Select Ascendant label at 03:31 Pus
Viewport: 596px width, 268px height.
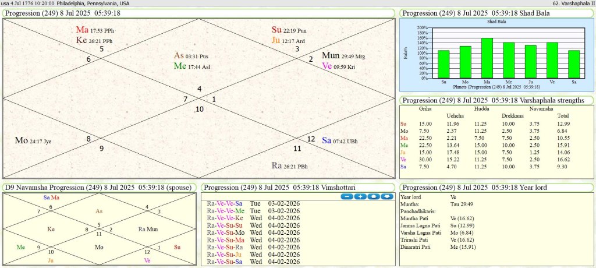pyautogui.click(x=191, y=56)
